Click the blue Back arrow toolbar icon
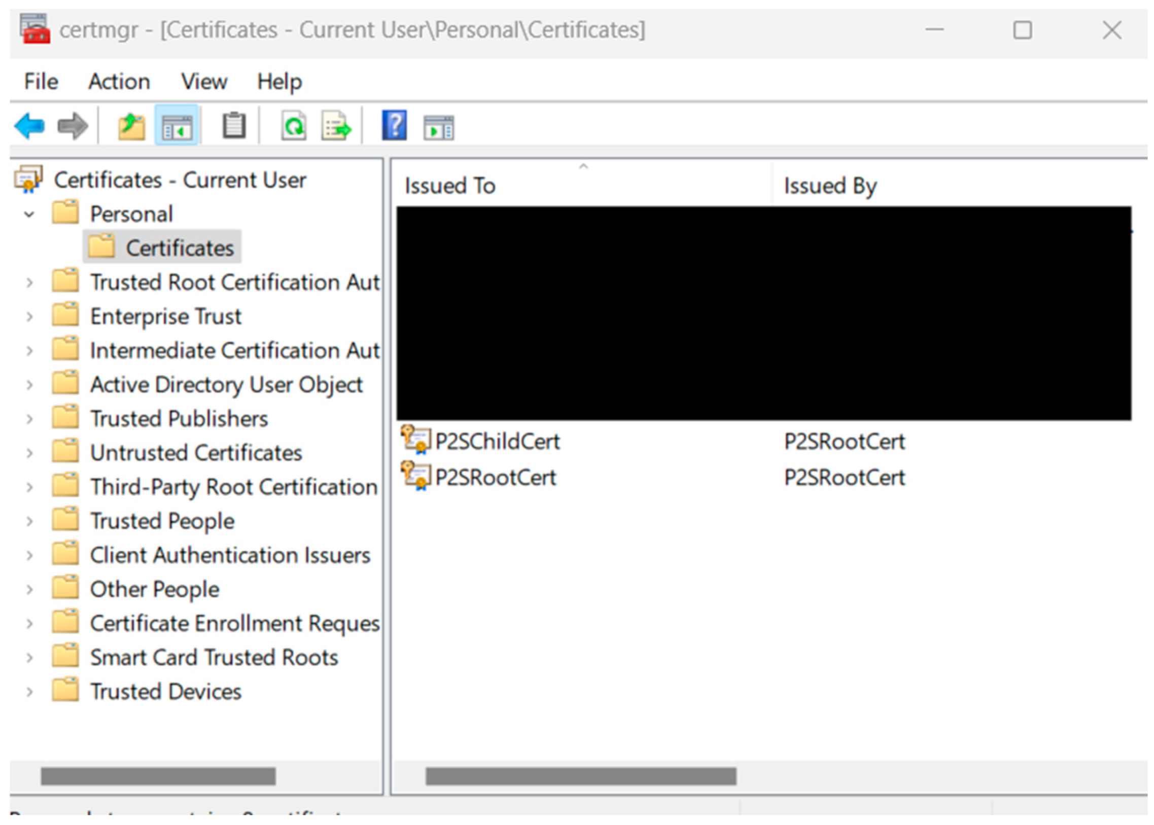The height and width of the screenshot is (825, 1154). pos(29,126)
